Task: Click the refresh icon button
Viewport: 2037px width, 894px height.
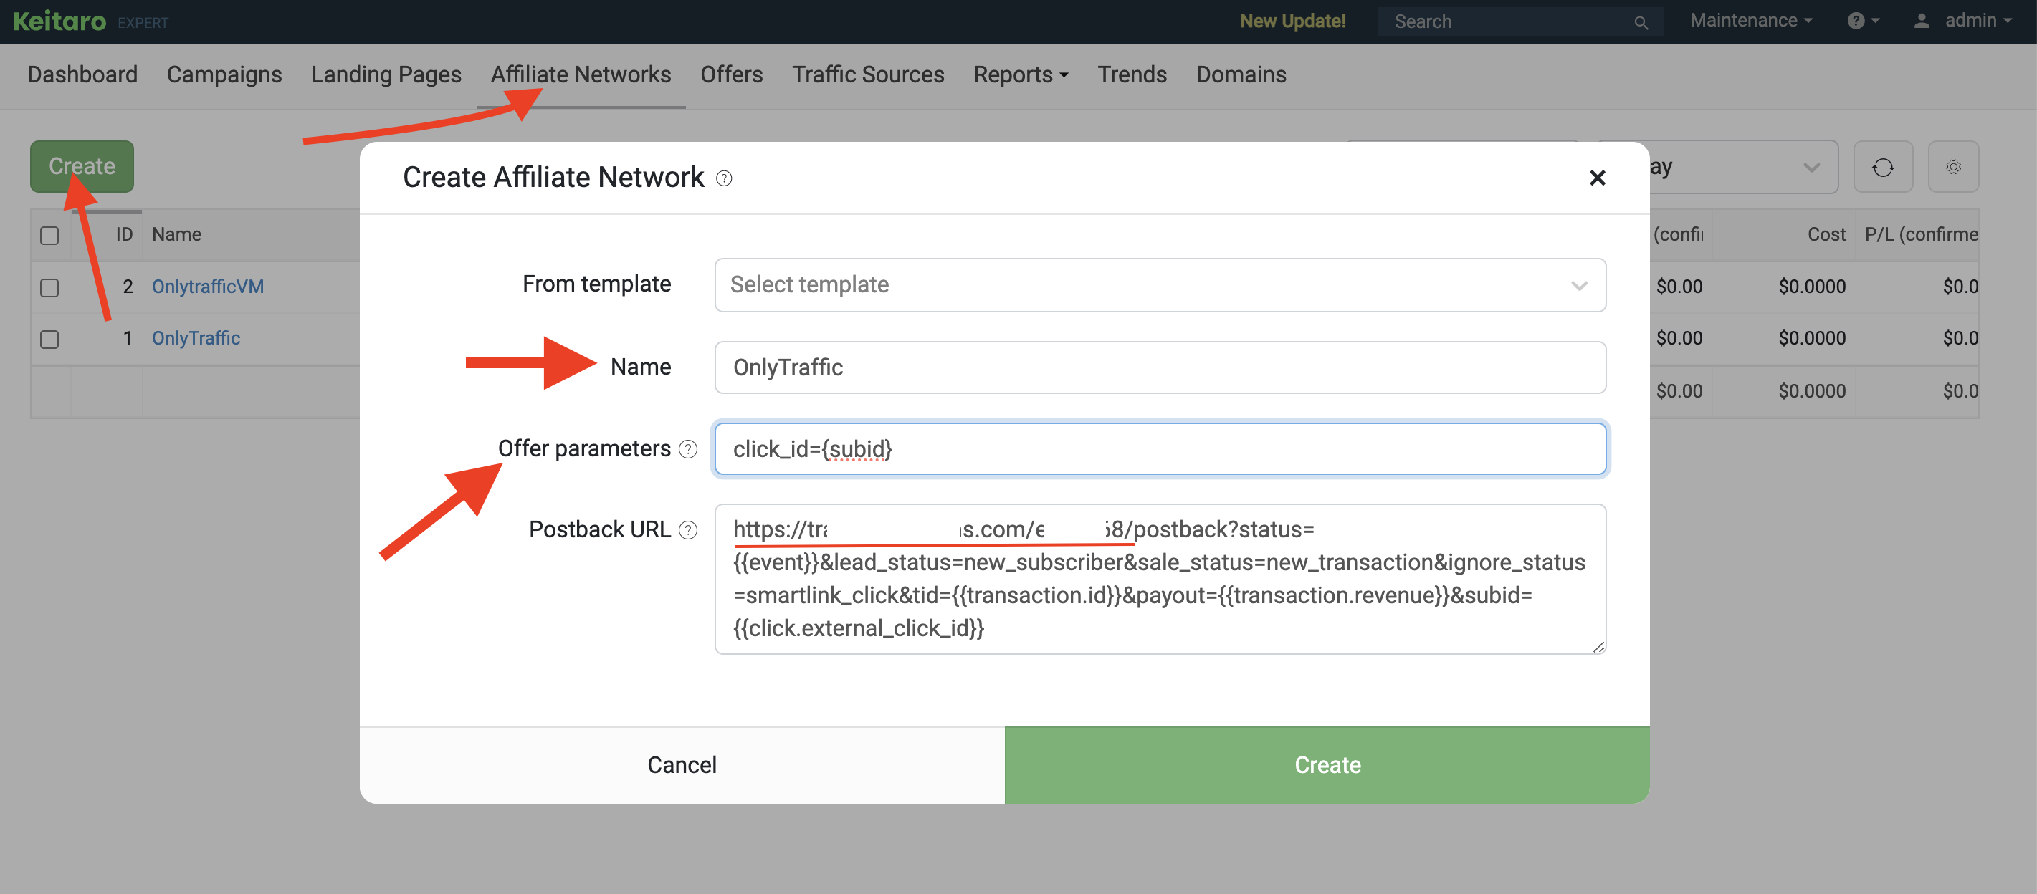Action: coord(1883,167)
